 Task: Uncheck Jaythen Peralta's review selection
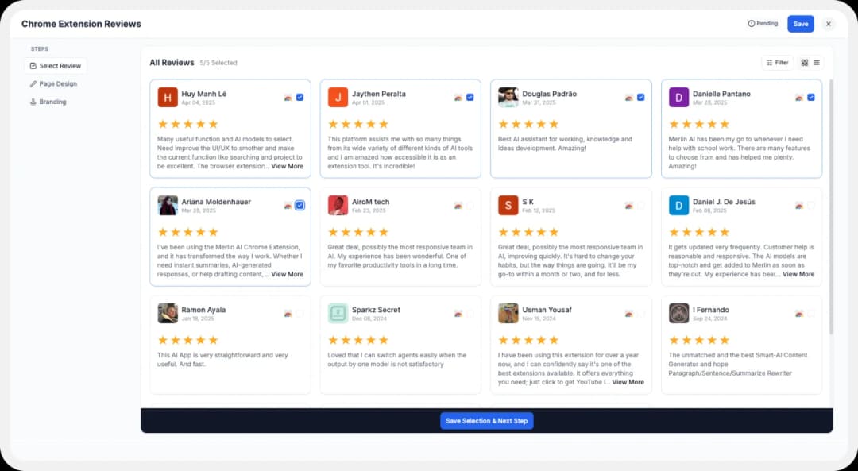pos(470,97)
